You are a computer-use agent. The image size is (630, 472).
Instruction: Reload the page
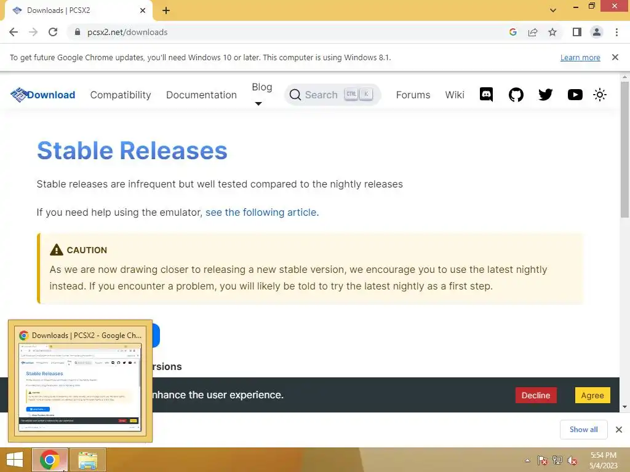click(53, 32)
